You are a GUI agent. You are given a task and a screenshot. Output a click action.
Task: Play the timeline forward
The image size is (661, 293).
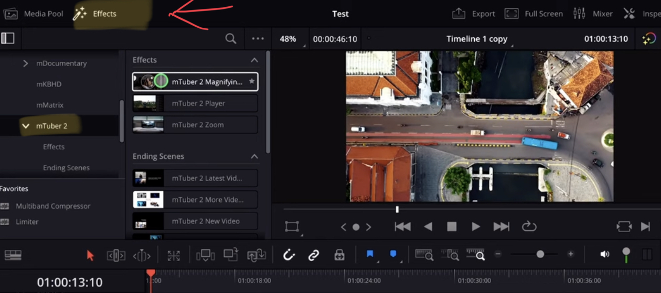click(x=476, y=226)
